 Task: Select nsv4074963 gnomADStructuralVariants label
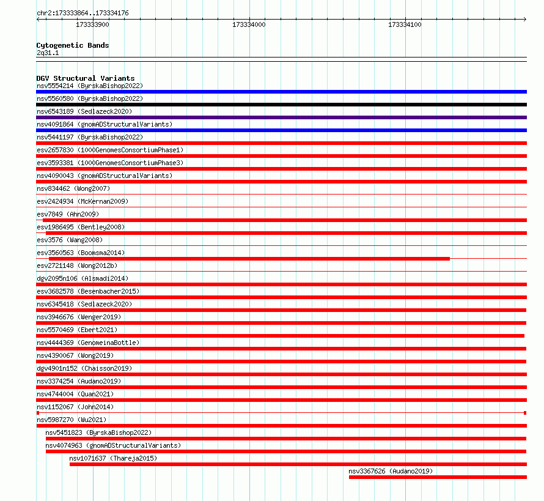point(113,445)
